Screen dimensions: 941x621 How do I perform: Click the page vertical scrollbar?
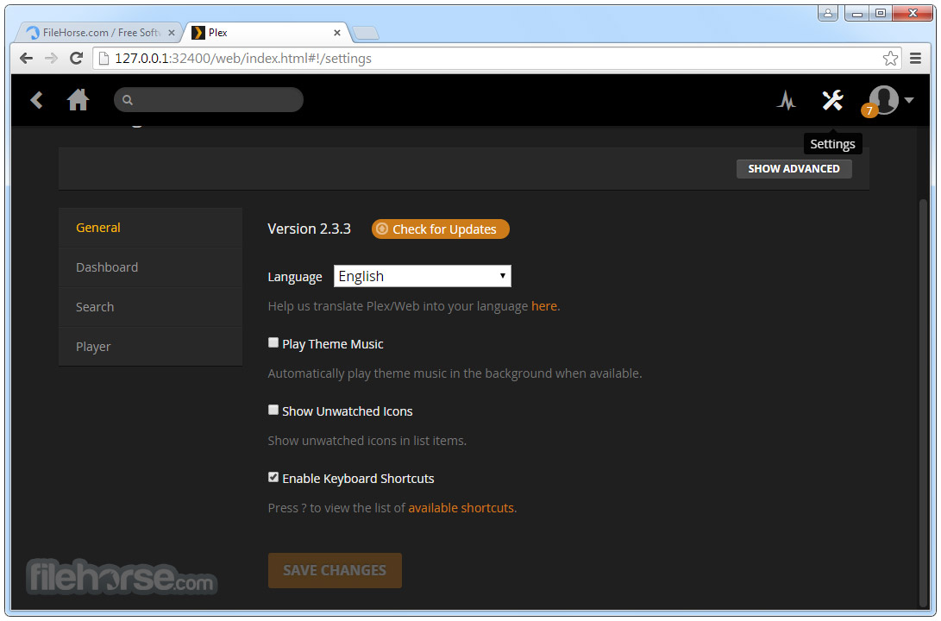924,402
